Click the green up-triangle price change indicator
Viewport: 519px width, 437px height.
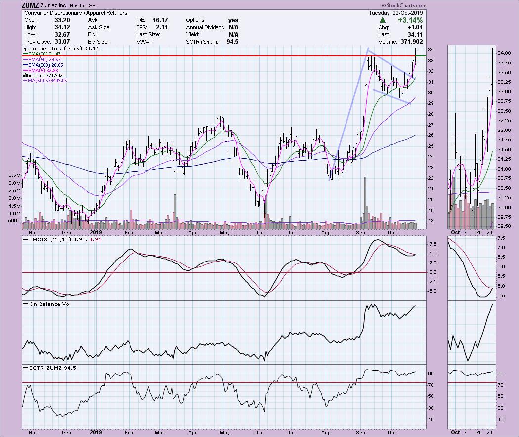coord(382,20)
